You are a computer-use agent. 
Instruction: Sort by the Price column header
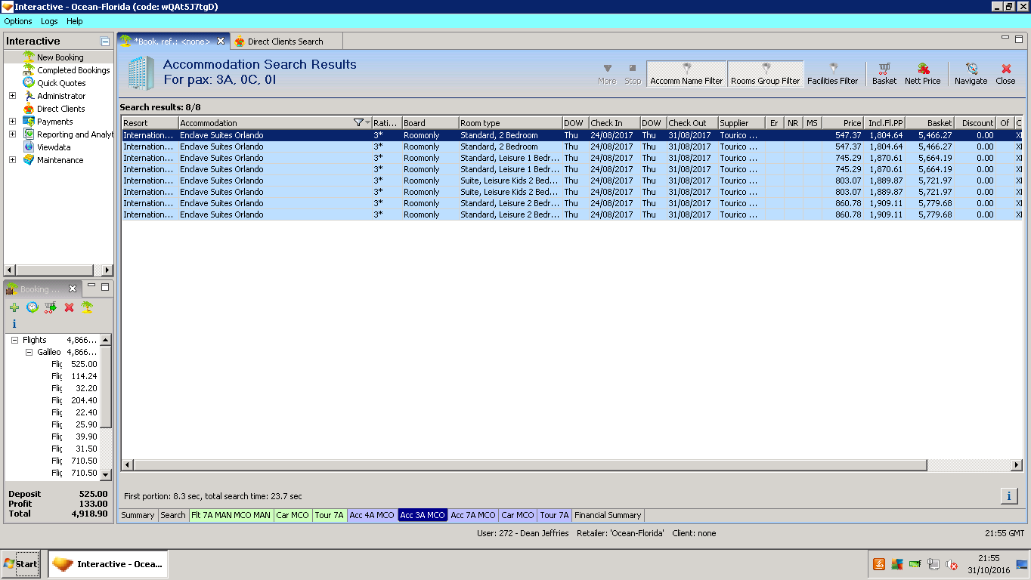coord(843,123)
